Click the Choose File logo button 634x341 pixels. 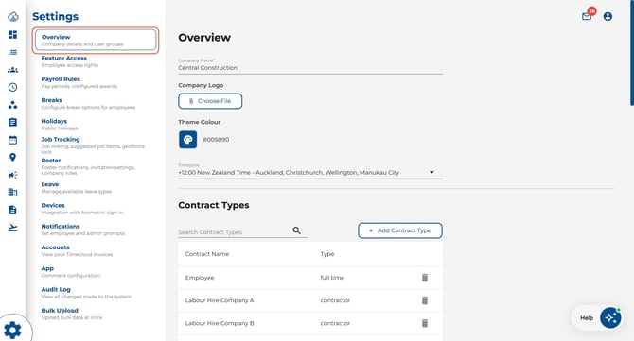pyautogui.click(x=210, y=101)
